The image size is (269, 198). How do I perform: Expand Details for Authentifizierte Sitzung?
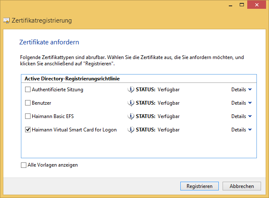tap(241, 90)
